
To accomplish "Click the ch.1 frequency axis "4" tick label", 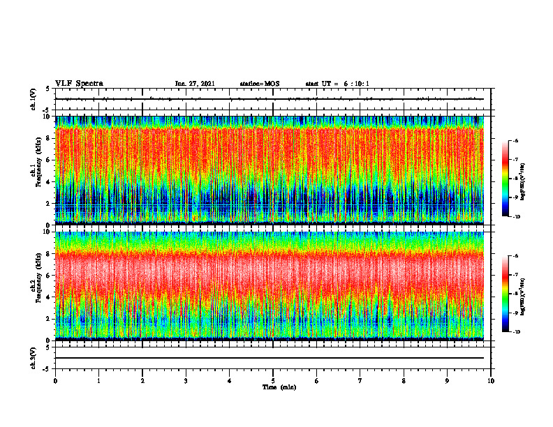I will click(x=49, y=182).
